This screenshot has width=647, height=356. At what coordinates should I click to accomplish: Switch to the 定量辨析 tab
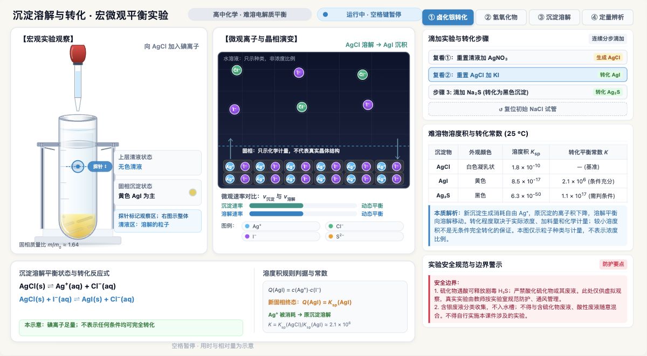click(x=607, y=17)
